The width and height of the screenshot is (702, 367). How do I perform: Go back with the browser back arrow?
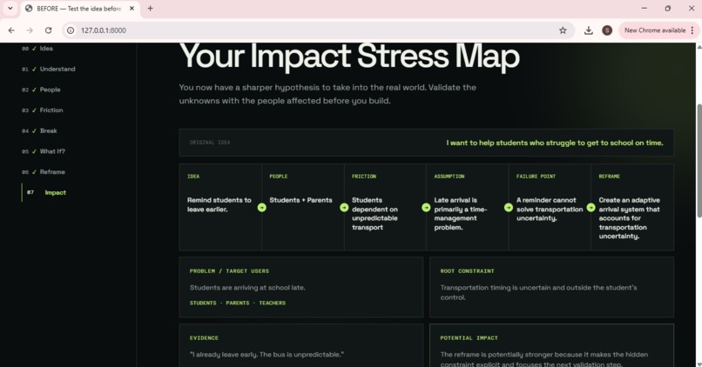pos(11,30)
